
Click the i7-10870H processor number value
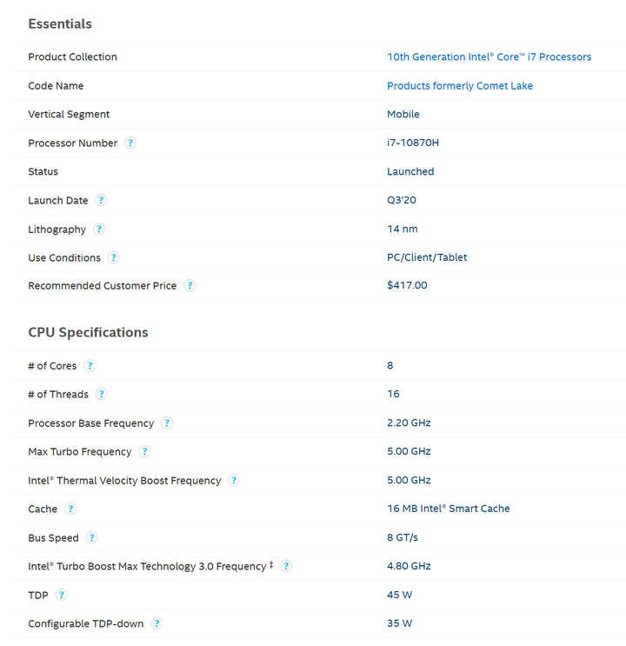(413, 143)
